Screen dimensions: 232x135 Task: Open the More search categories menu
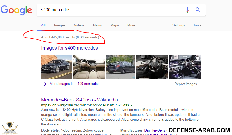point(131,25)
